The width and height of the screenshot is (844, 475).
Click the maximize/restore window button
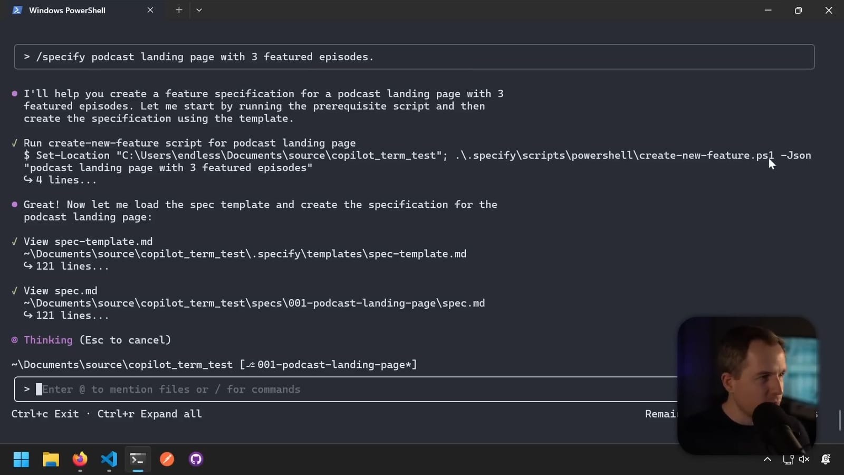pyautogui.click(x=798, y=10)
